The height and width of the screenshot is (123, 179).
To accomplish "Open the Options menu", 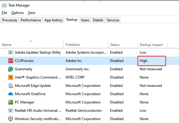I will [18, 13].
